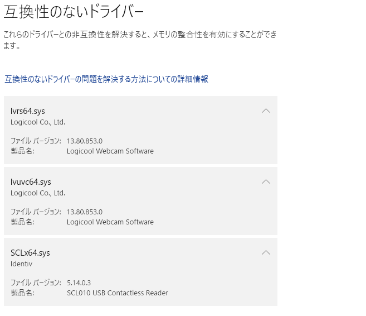Click the 互換性のないドライバー page heading
The image size is (366, 316).
pos(74,12)
